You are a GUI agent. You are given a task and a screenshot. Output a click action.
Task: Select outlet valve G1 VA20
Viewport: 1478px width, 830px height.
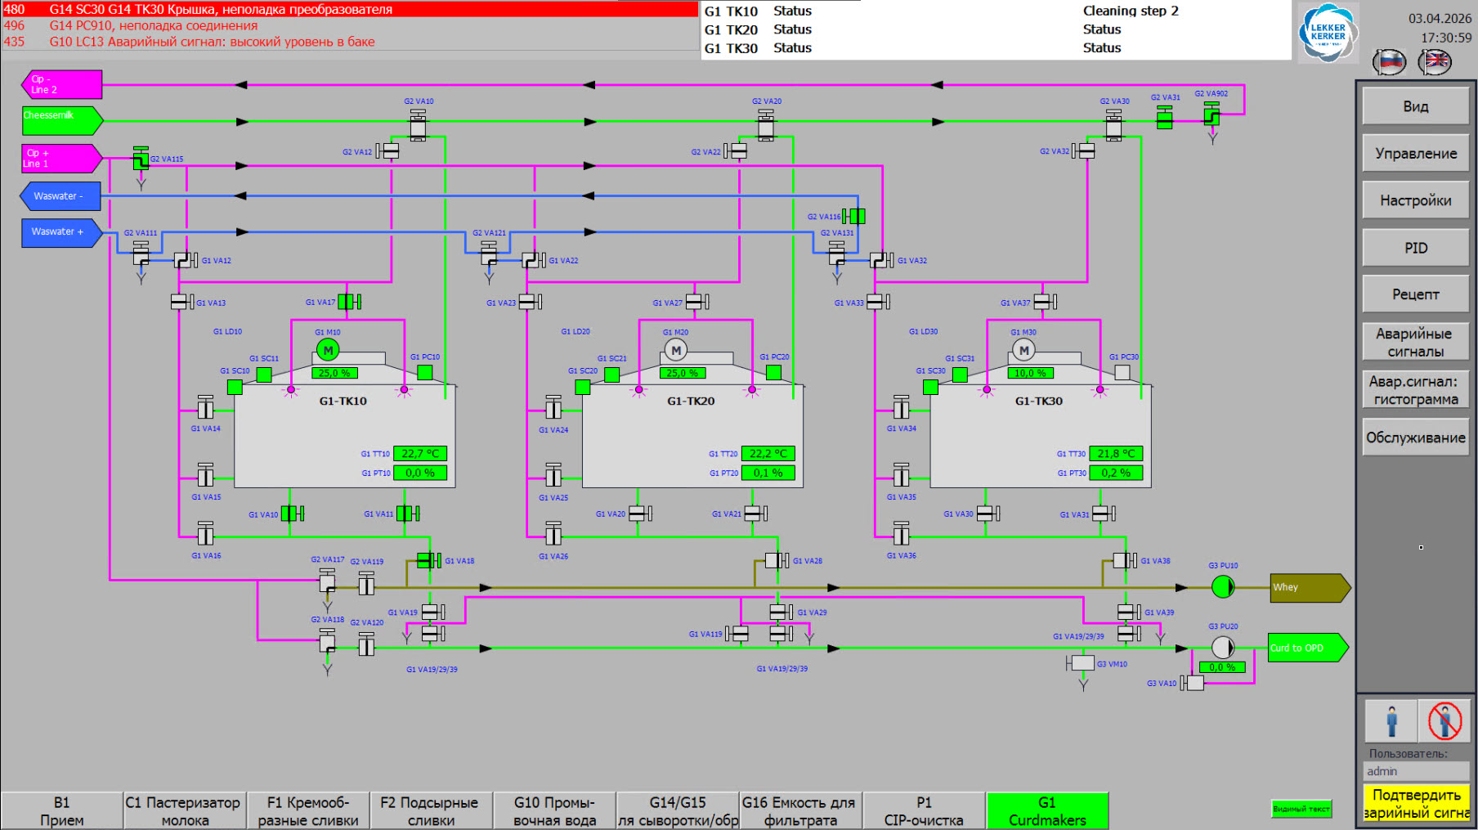click(640, 514)
